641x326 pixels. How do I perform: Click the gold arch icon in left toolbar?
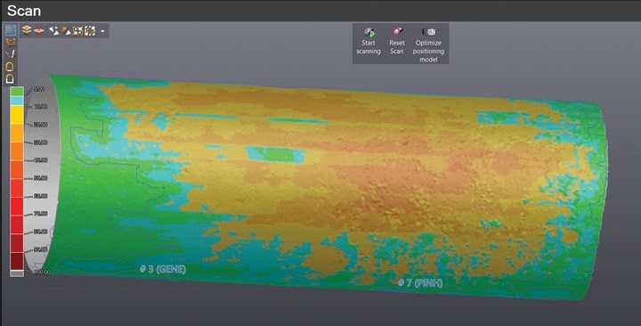click(10, 66)
